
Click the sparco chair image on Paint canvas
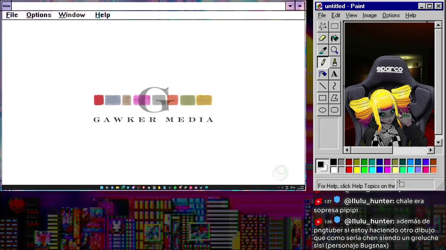389,84
